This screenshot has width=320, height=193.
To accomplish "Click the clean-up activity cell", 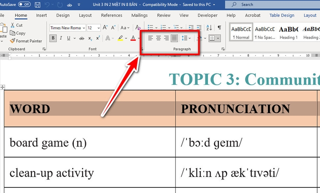I will (x=90, y=172).
